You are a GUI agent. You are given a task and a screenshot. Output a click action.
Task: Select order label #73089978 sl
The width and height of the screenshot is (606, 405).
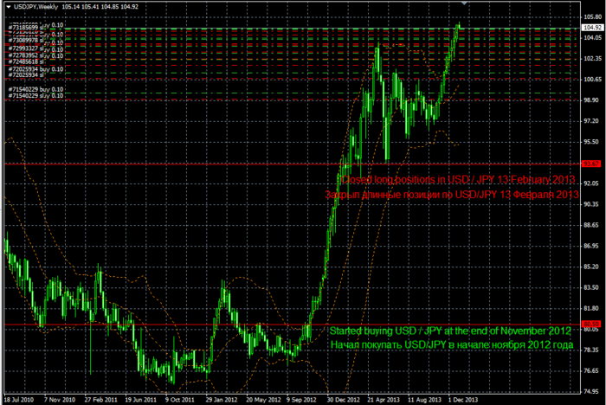tap(26, 40)
